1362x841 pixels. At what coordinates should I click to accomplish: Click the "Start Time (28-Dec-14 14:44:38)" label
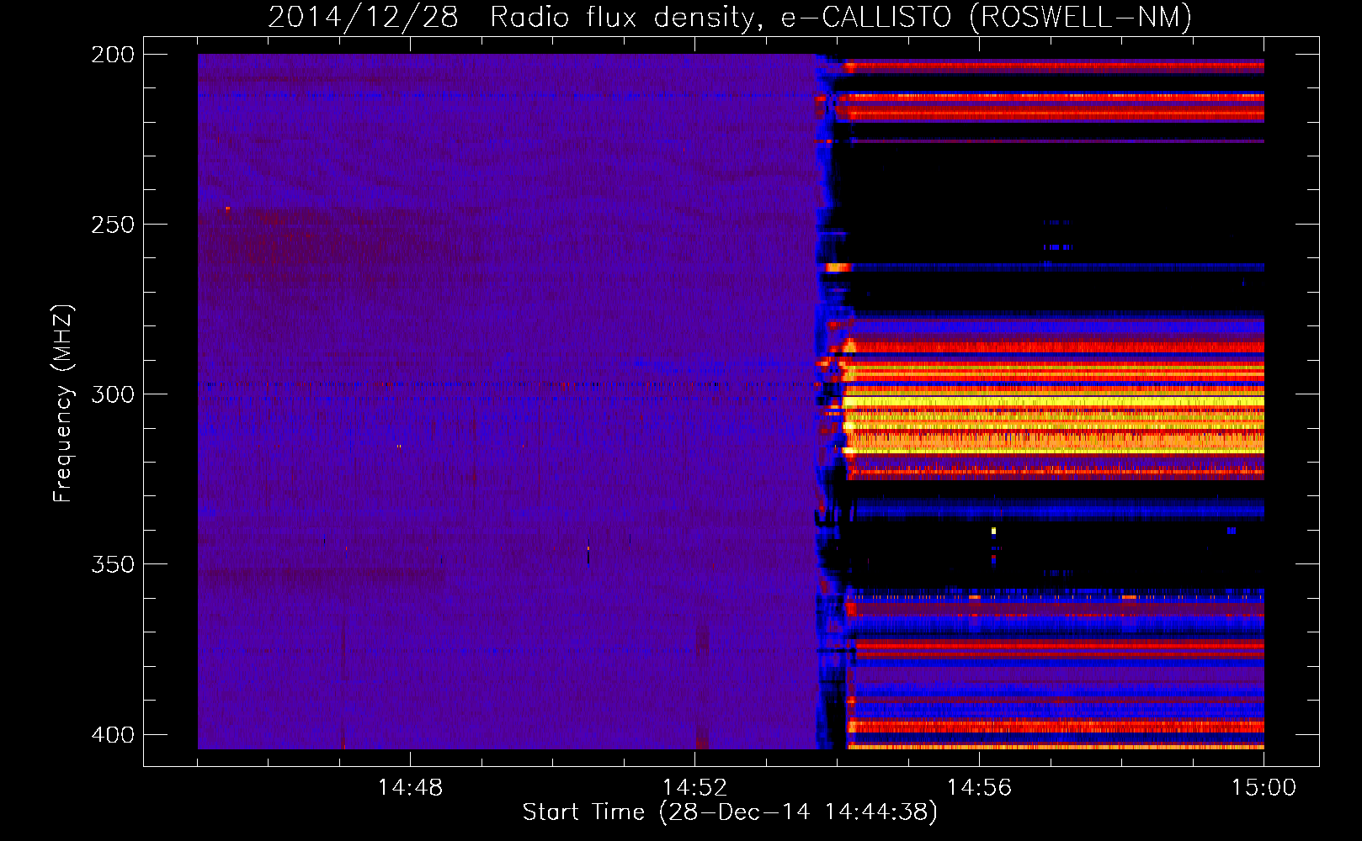click(730, 812)
